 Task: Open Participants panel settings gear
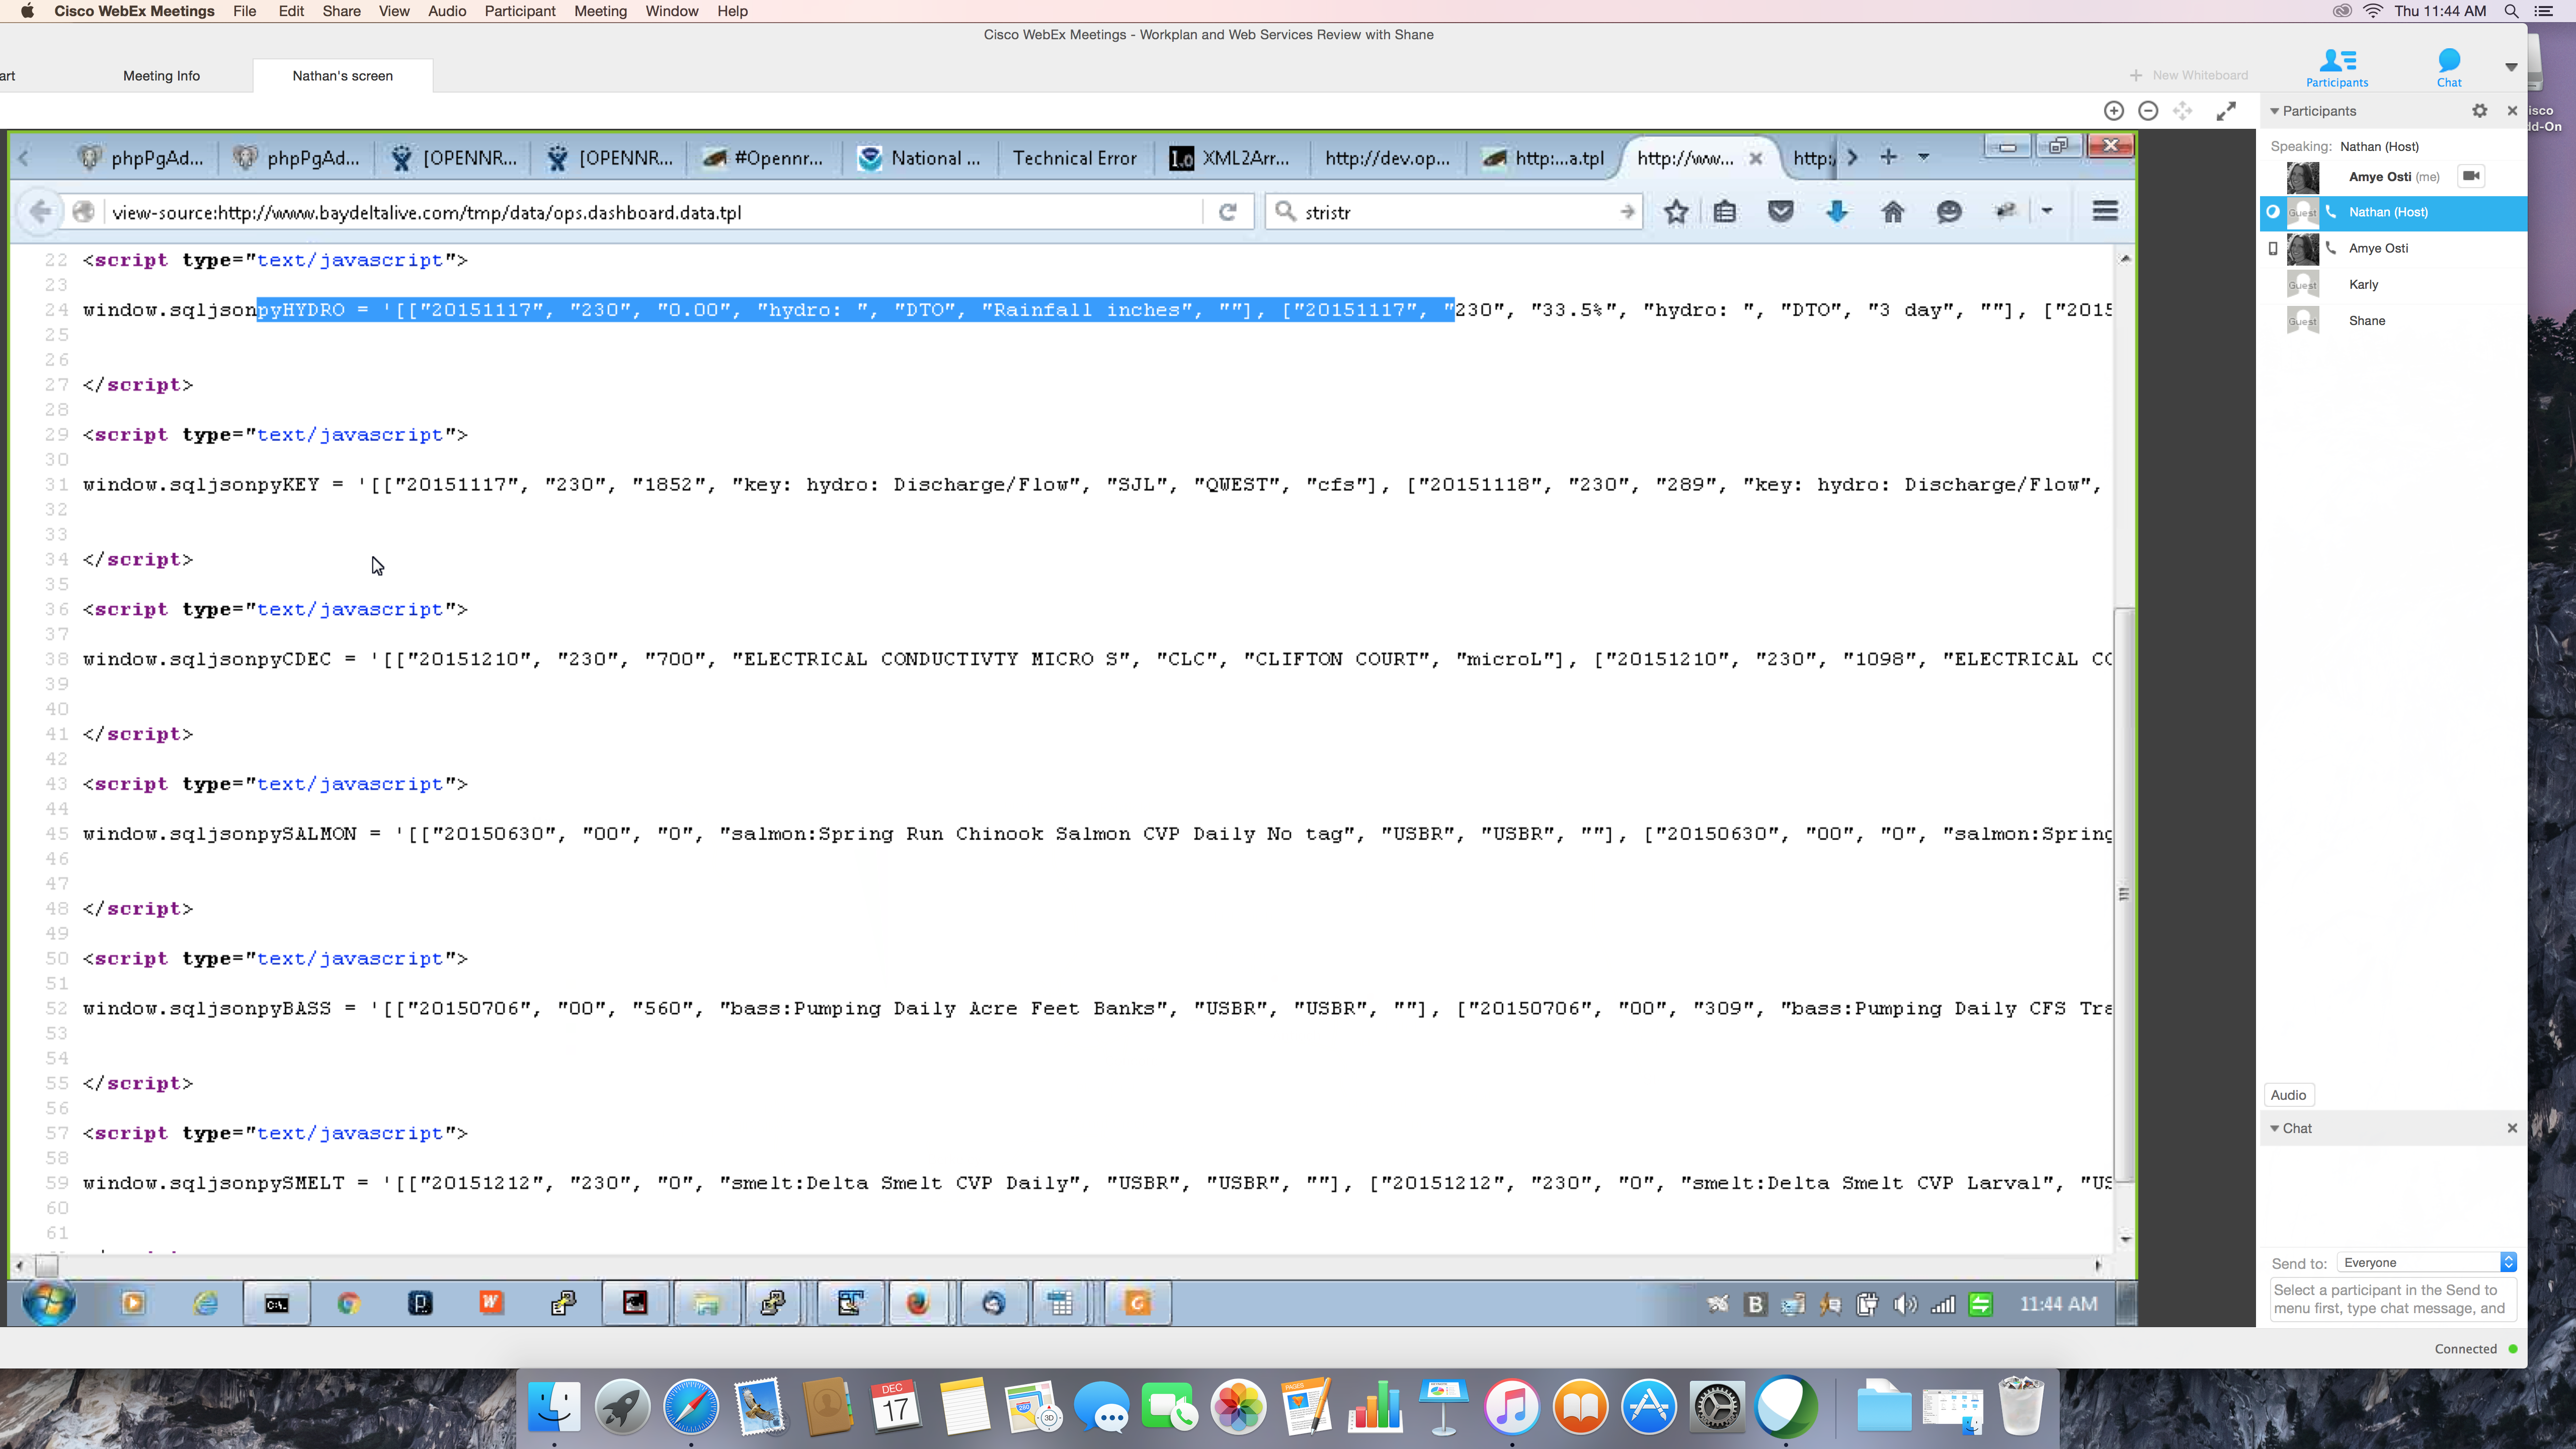[2480, 111]
